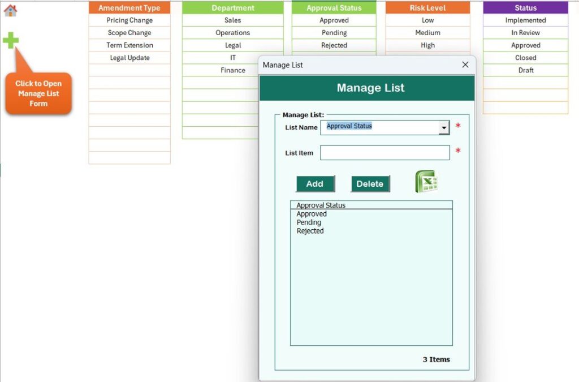This screenshot has width=579, height=382.
Task: Select the Implemented status cell
Action: (525, 20)
